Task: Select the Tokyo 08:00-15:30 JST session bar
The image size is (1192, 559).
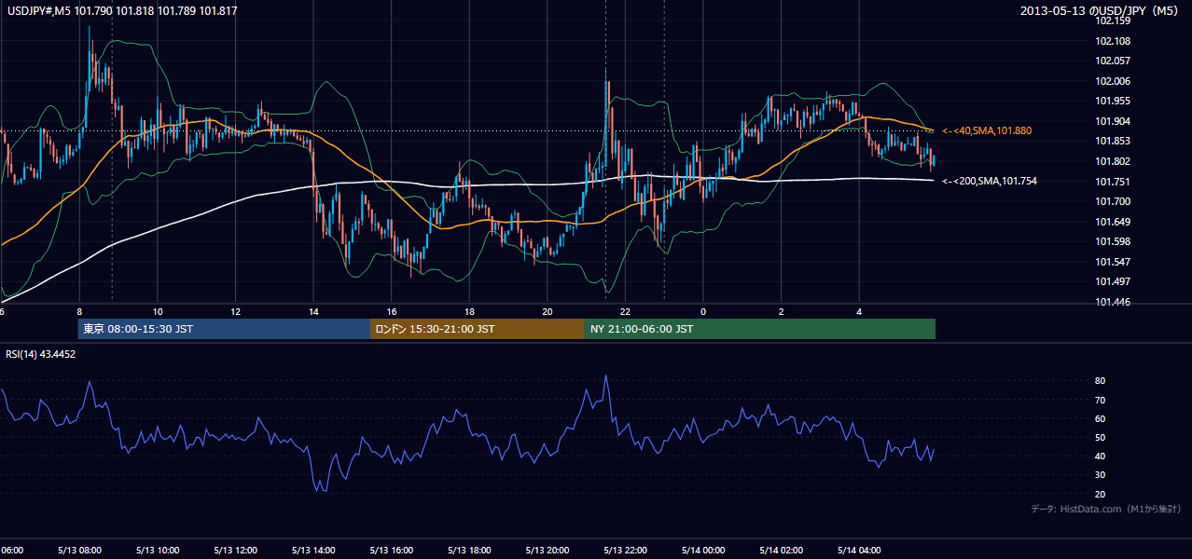Action: 224,329
